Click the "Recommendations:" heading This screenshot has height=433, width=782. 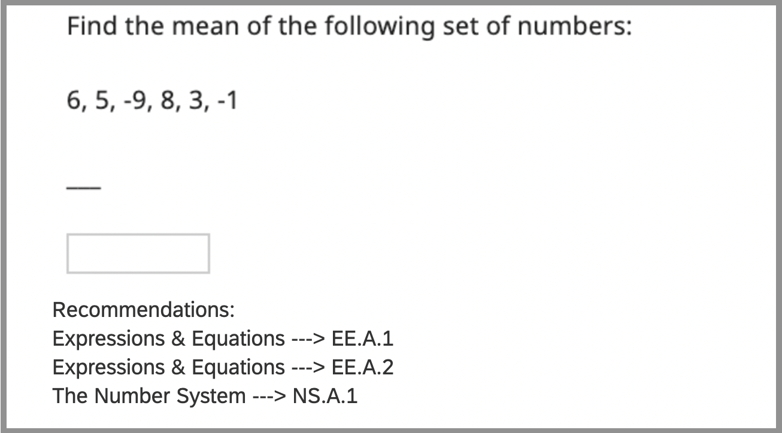pos(143,310)
